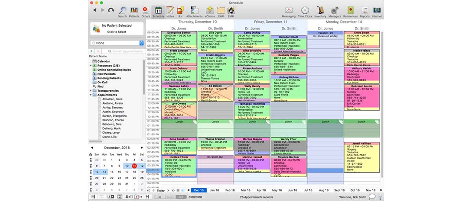Collapse the Appointments tree folder
This screenshot has height=201, width=472.
tap(91, 95)
